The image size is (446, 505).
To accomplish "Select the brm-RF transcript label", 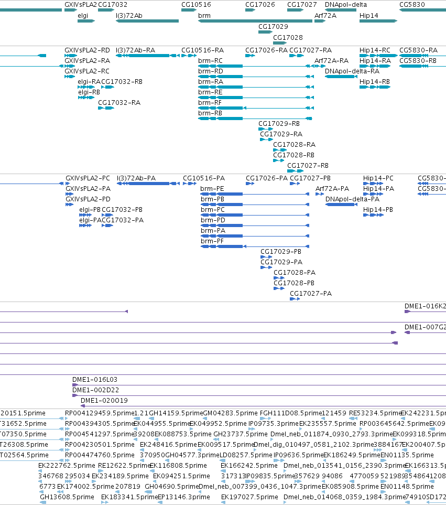I will click(210, 103).
